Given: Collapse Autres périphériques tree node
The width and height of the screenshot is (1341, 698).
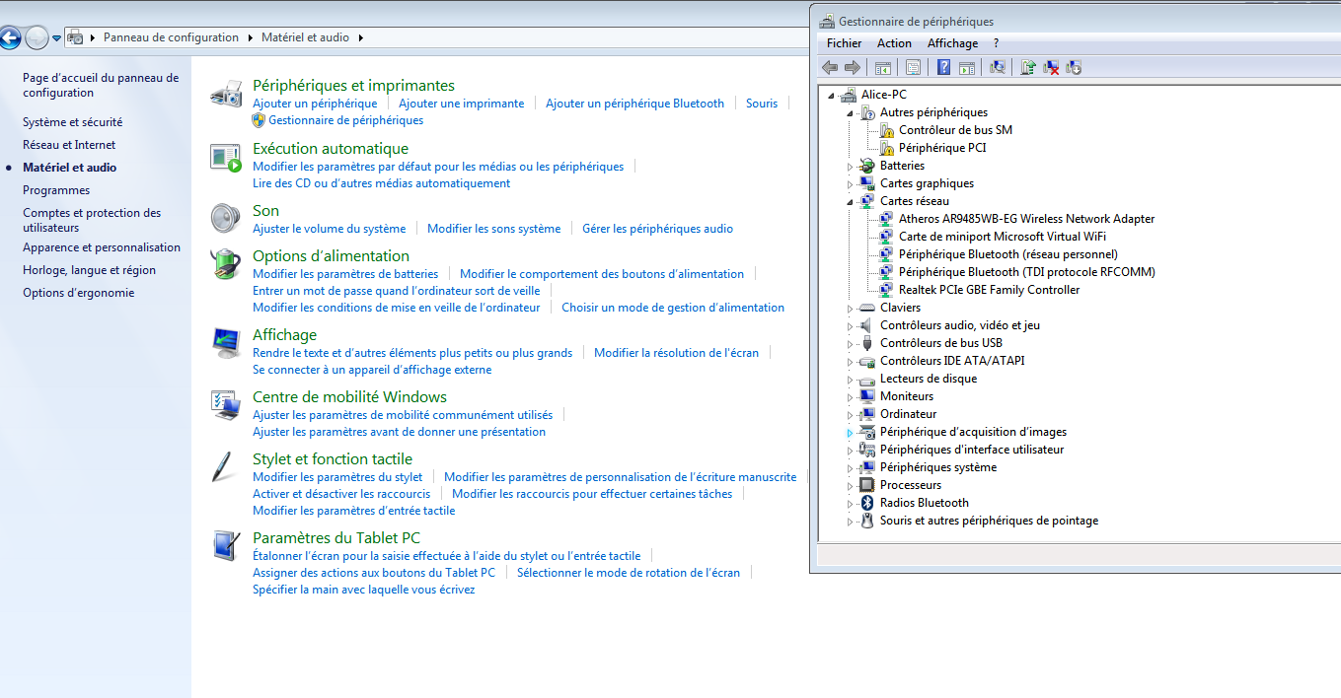Looking at the screenshot, I should click(x=850, y=113).
